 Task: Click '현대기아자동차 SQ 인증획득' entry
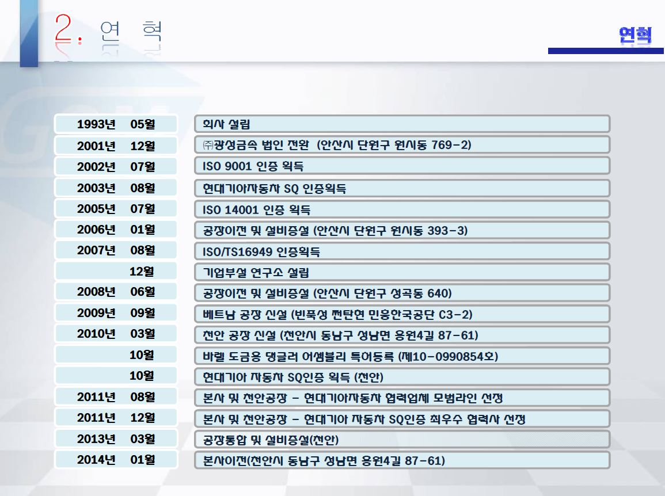(402, 188)
